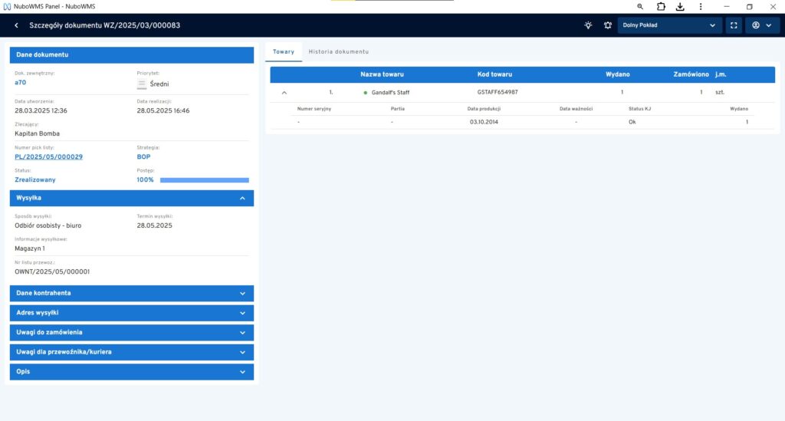Expand the Adres wysyłki section

pyautogui.click(x=242, y=313)
